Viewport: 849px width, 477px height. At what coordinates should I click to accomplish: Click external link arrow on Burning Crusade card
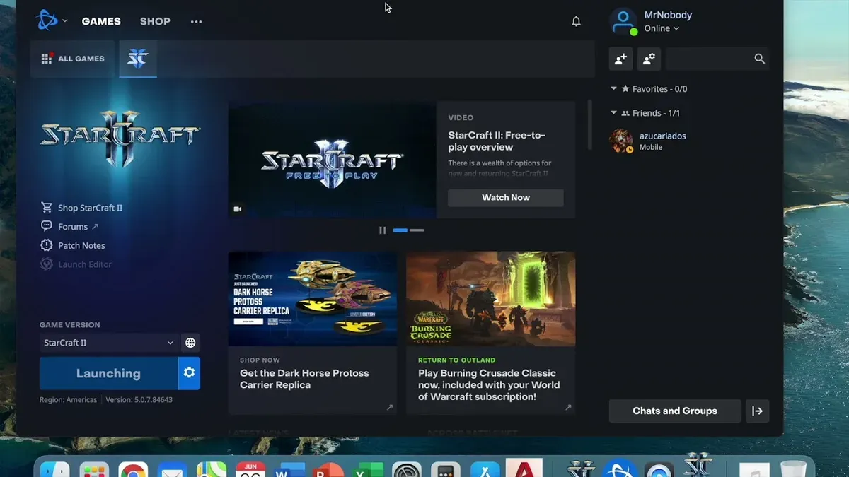point(568,407)
